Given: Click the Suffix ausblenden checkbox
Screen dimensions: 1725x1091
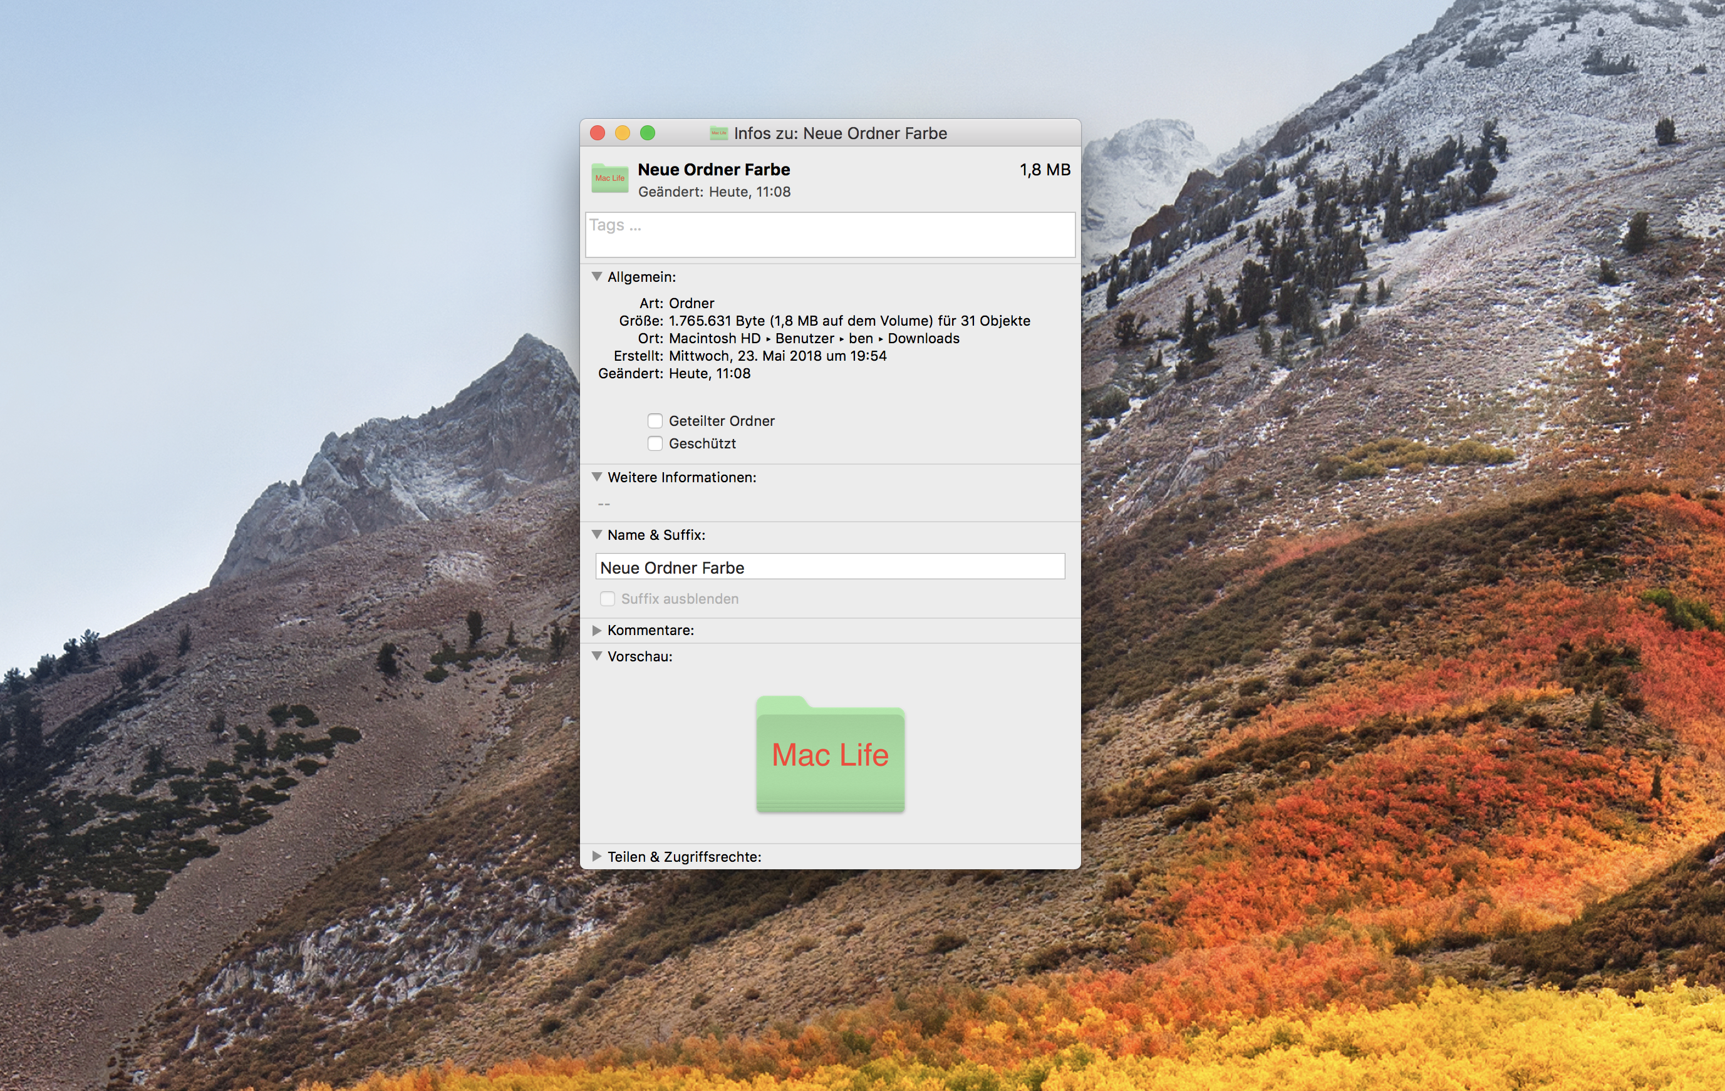Looking at the screenshot, I should (608, 599).
